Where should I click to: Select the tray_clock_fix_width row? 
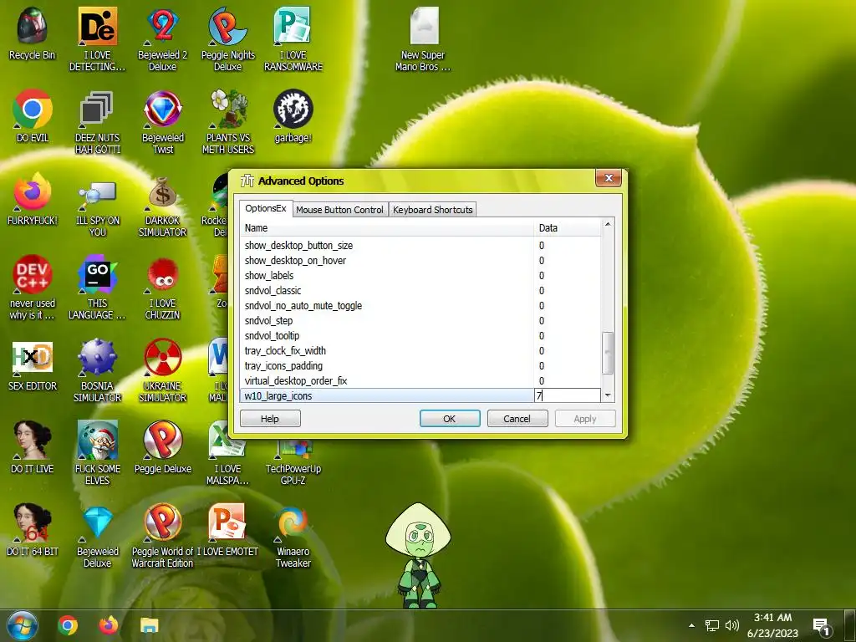pos(420,350)
